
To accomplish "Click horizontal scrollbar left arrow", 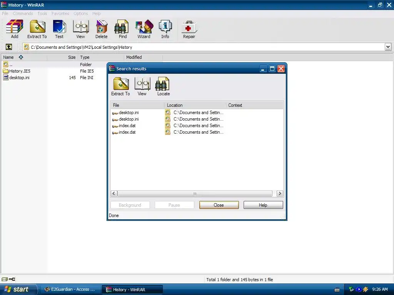I will (114, 194).
